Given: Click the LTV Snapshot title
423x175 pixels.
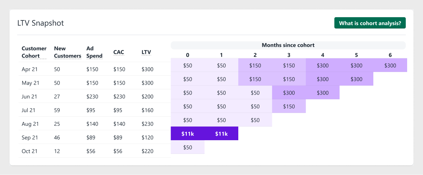Looking at the screenshot, I should click(x=41, y=23).
